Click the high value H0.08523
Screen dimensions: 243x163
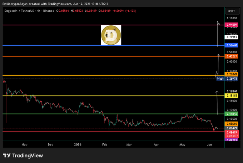(77, 11)
